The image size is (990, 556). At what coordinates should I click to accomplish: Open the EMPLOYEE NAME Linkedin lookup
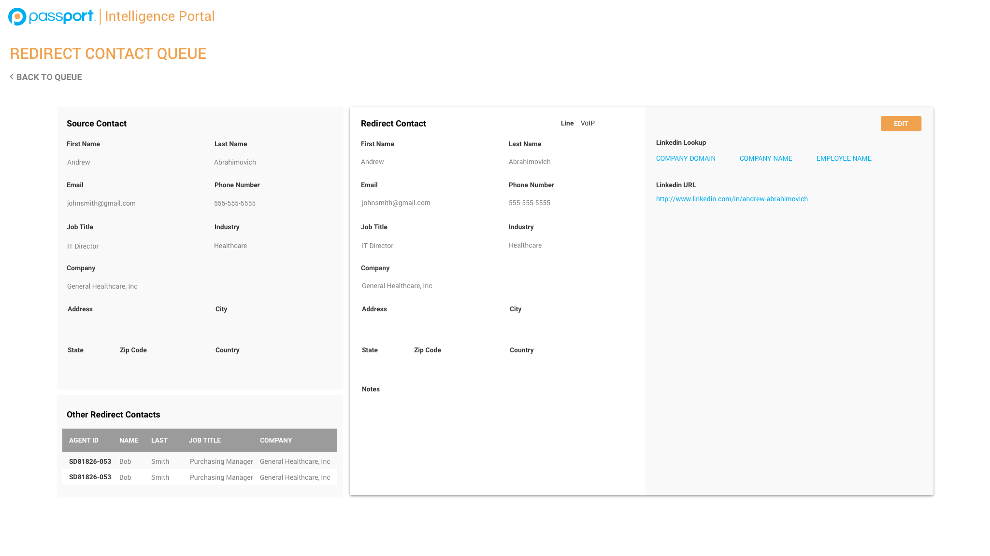tap(844, 158)
